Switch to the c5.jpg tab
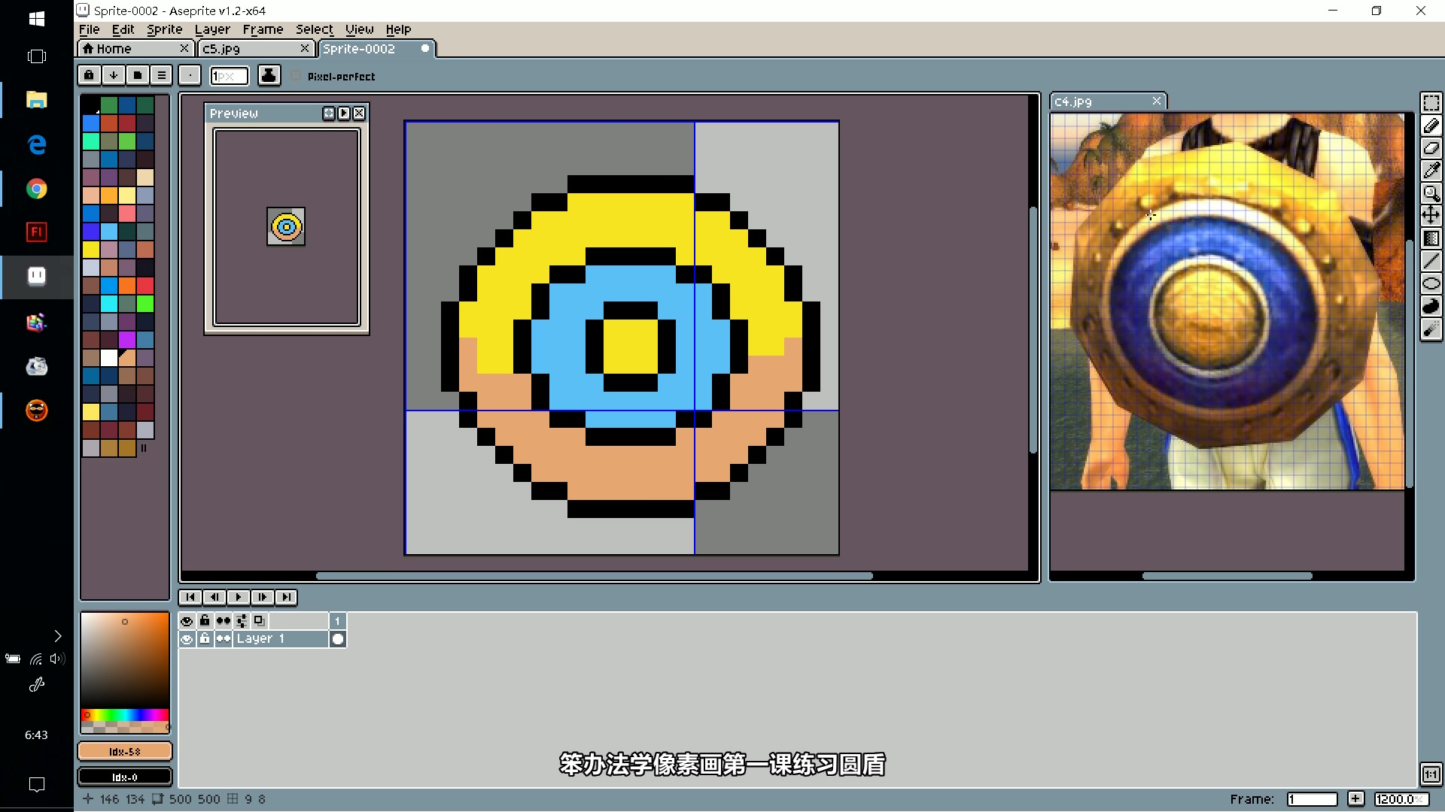The width and height of the screenshot is (1445, 812). tap(221, 49)
